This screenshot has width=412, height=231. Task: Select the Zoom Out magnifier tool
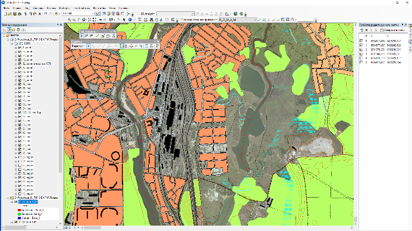click(x=74, y=20)
